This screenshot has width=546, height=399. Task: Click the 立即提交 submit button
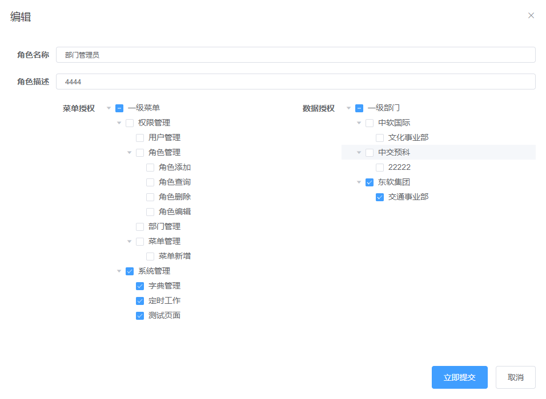pyautogui.click(x=459, y=377)
